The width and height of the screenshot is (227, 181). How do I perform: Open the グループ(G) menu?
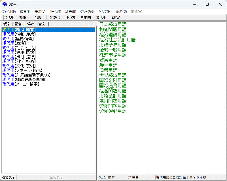coord(87,12)
